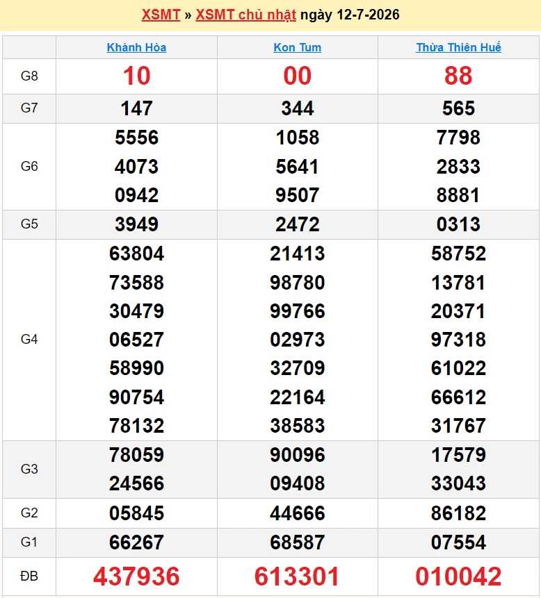Viewport: 541px width, 598px height.
Task: Click the date text ngày 12-7-2026
Action: [x=350, y=15]
